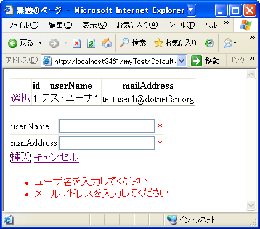Click the イントラネット zone icon in status bar

(172, 219)
